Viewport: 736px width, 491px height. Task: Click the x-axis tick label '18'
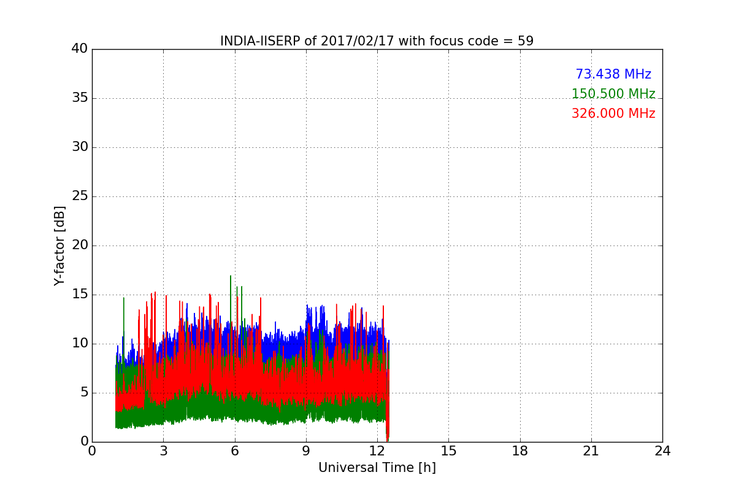click(x=520, y=451)
